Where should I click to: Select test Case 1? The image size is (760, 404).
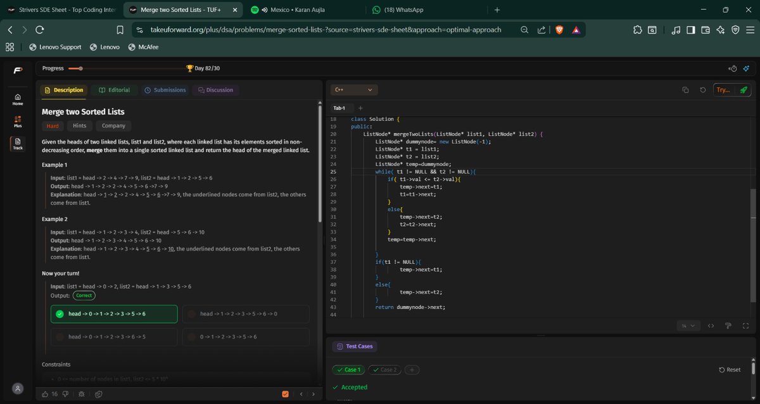(348, 370)
